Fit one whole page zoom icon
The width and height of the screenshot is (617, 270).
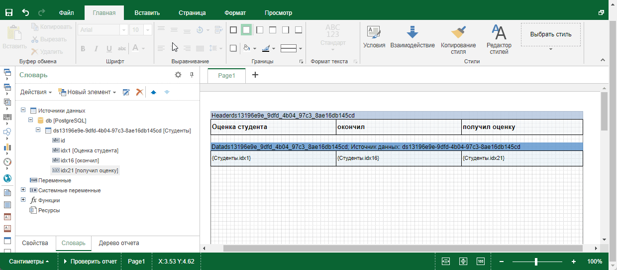point(463,262)
